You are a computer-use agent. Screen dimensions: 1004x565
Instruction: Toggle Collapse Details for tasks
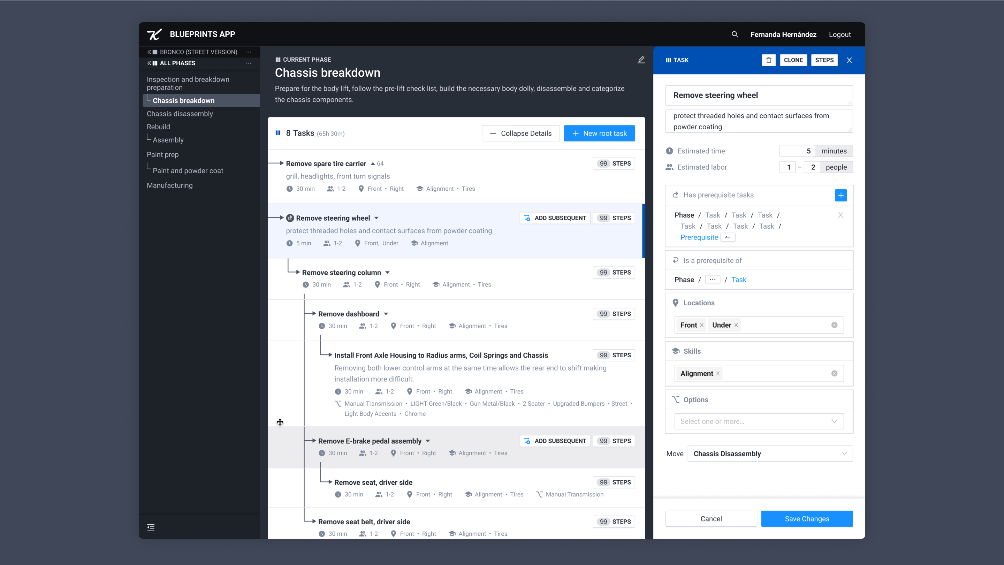(520, 133)
